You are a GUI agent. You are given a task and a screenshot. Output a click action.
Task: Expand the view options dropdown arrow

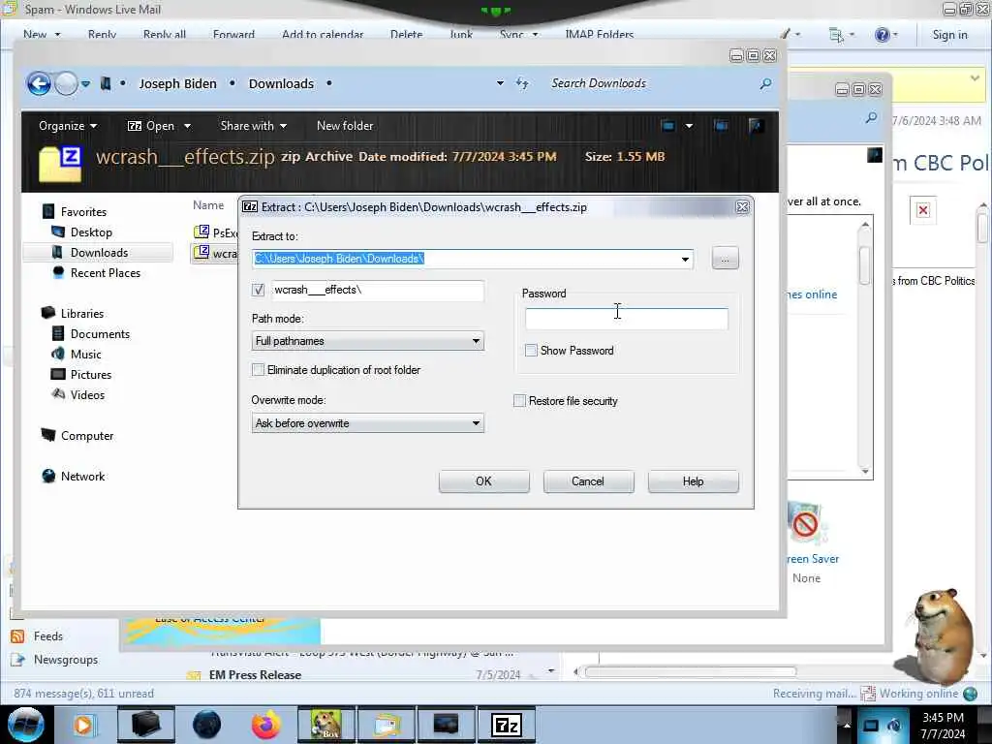click(x=689, y=126)
